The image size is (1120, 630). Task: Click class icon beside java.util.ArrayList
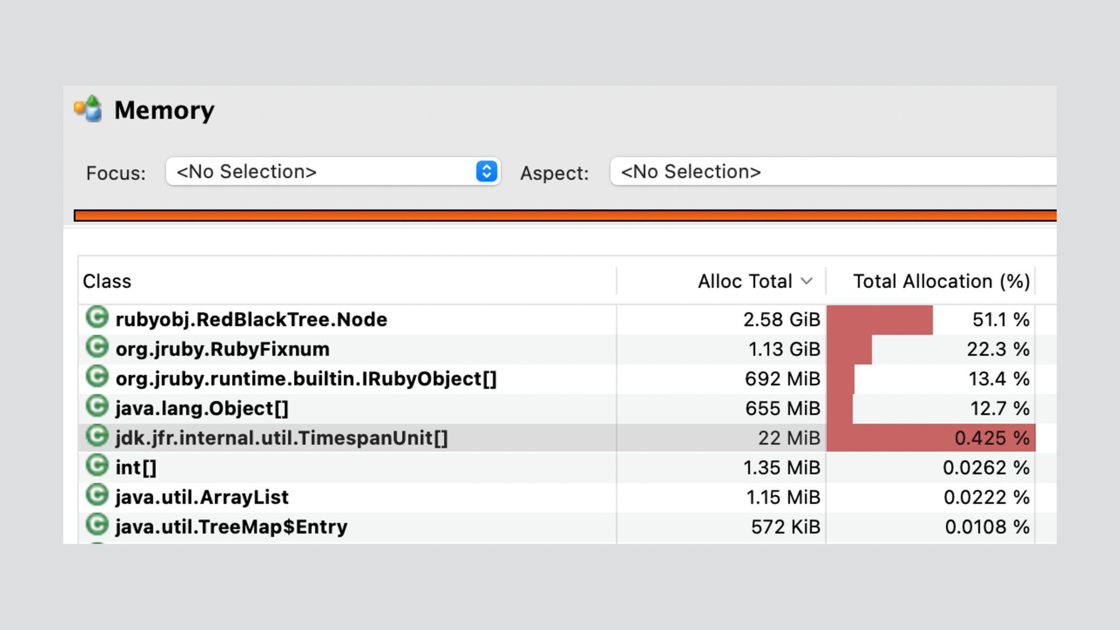(97, 496)
